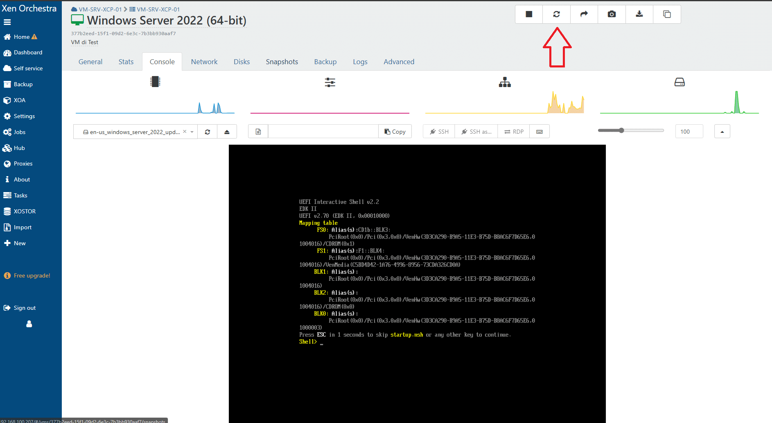Click the Xen Orchestra logo title
Viewport: 772px width, 423px height.
(29, 8)
